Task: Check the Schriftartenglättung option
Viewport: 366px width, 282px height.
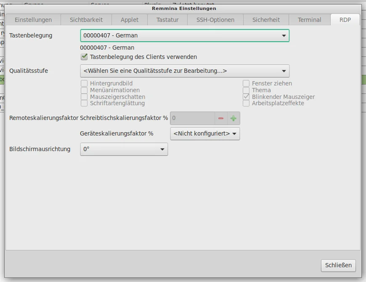Action: (84, 103)
